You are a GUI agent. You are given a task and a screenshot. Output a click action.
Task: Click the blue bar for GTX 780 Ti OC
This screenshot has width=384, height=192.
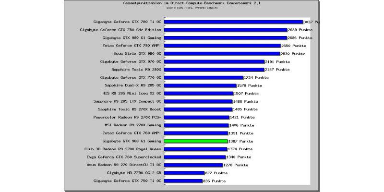coord(234,22)
